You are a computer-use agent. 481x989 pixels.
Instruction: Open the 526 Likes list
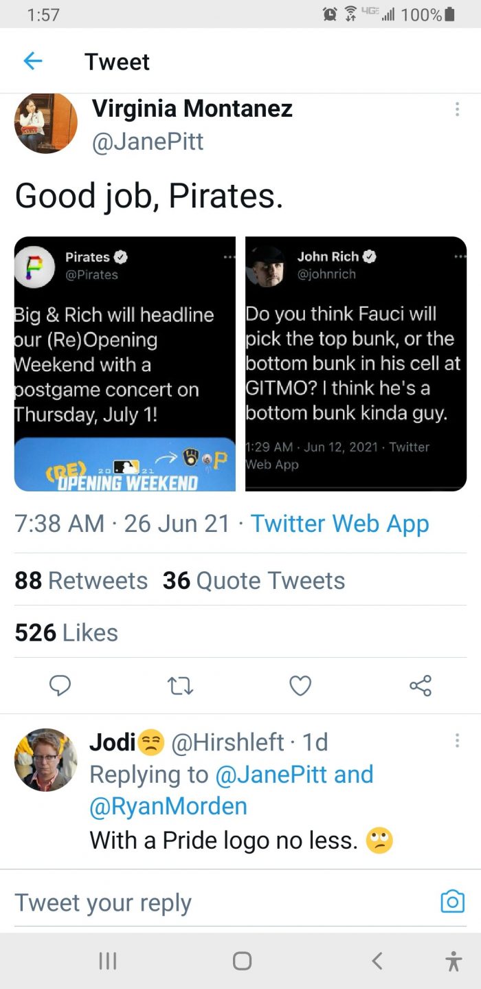pyautogui.click(x=66, y=633)
